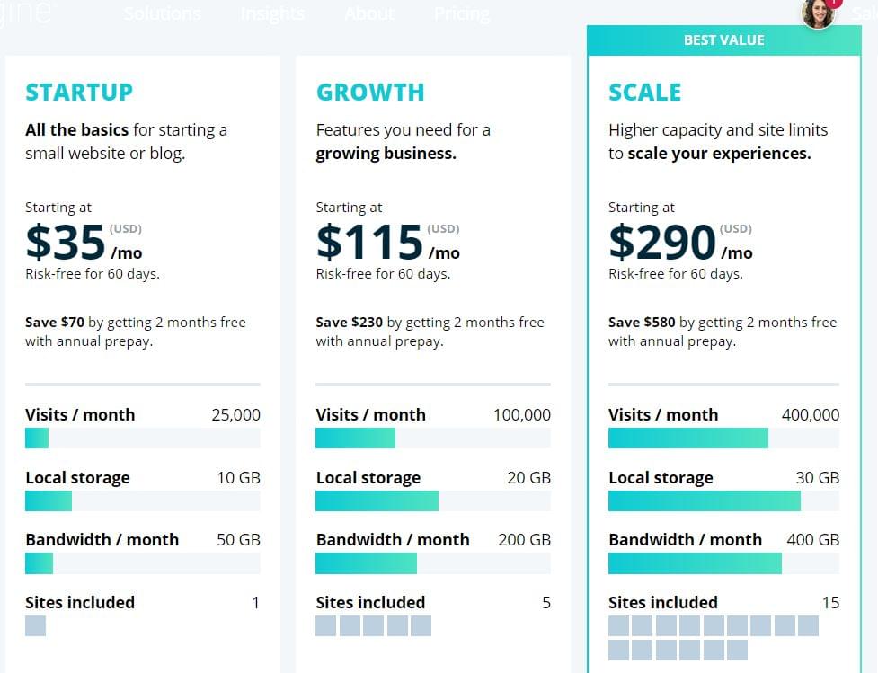Screen dimensions: 878x673
Task: Click the WP Engine logo
Action: coord(27,13)
